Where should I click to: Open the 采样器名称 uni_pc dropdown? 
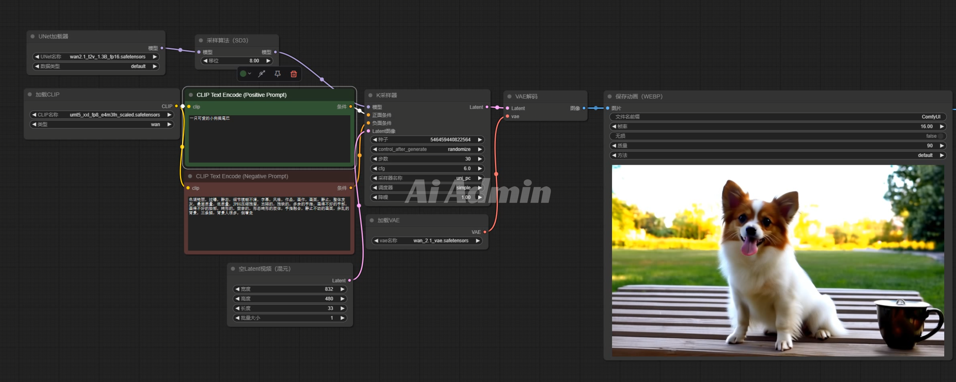(427, 178)
